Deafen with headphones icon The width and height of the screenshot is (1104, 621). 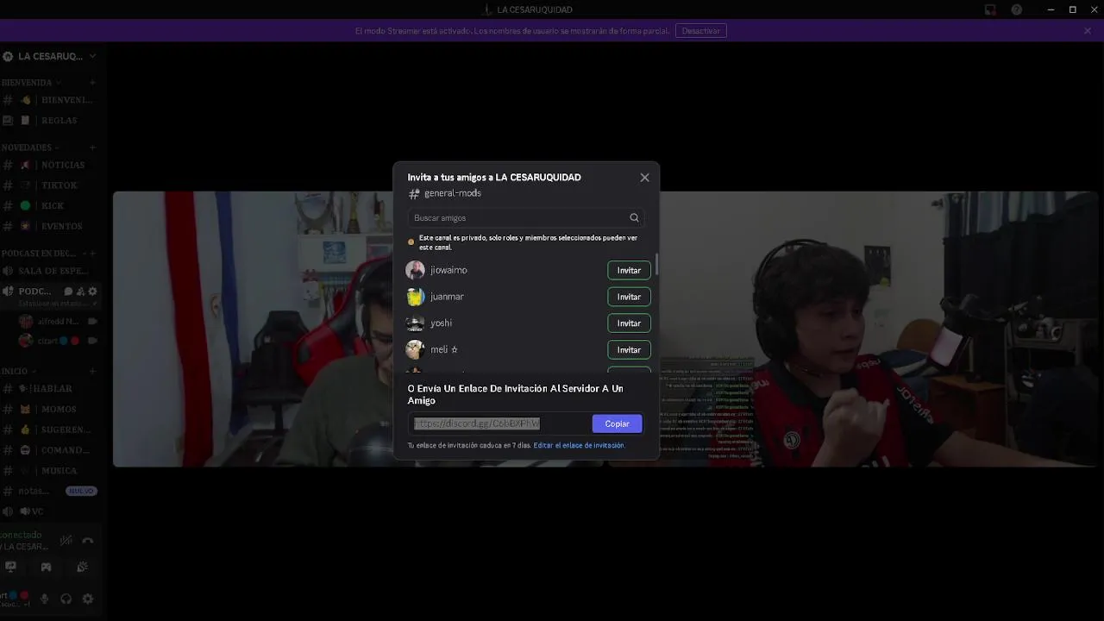click(66, 599)
